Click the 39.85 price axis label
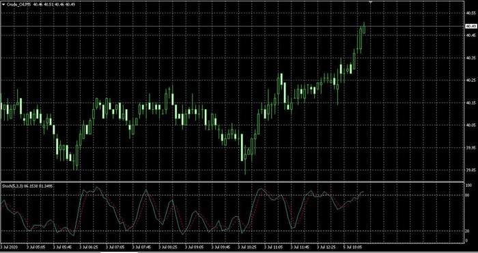 471,170
